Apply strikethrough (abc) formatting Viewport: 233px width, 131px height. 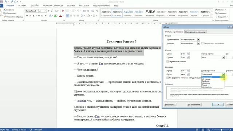[x=39, y=16]
